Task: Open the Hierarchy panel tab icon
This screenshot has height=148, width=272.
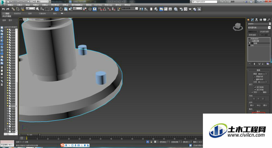Action: pos(256,20)
